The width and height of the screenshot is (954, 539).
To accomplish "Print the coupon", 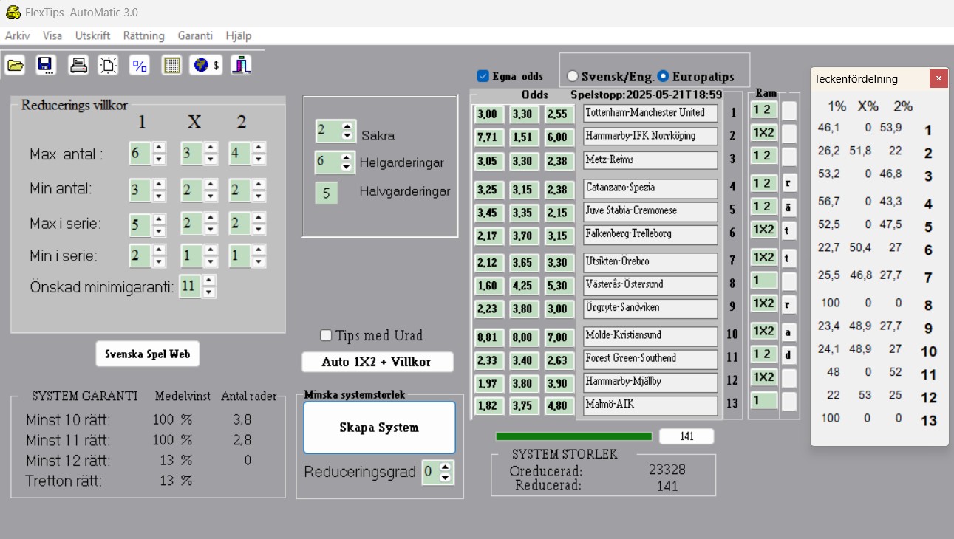I will click(x=77, y=65).
